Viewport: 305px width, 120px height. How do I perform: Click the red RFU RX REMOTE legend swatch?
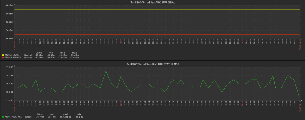tap(3, 57)
